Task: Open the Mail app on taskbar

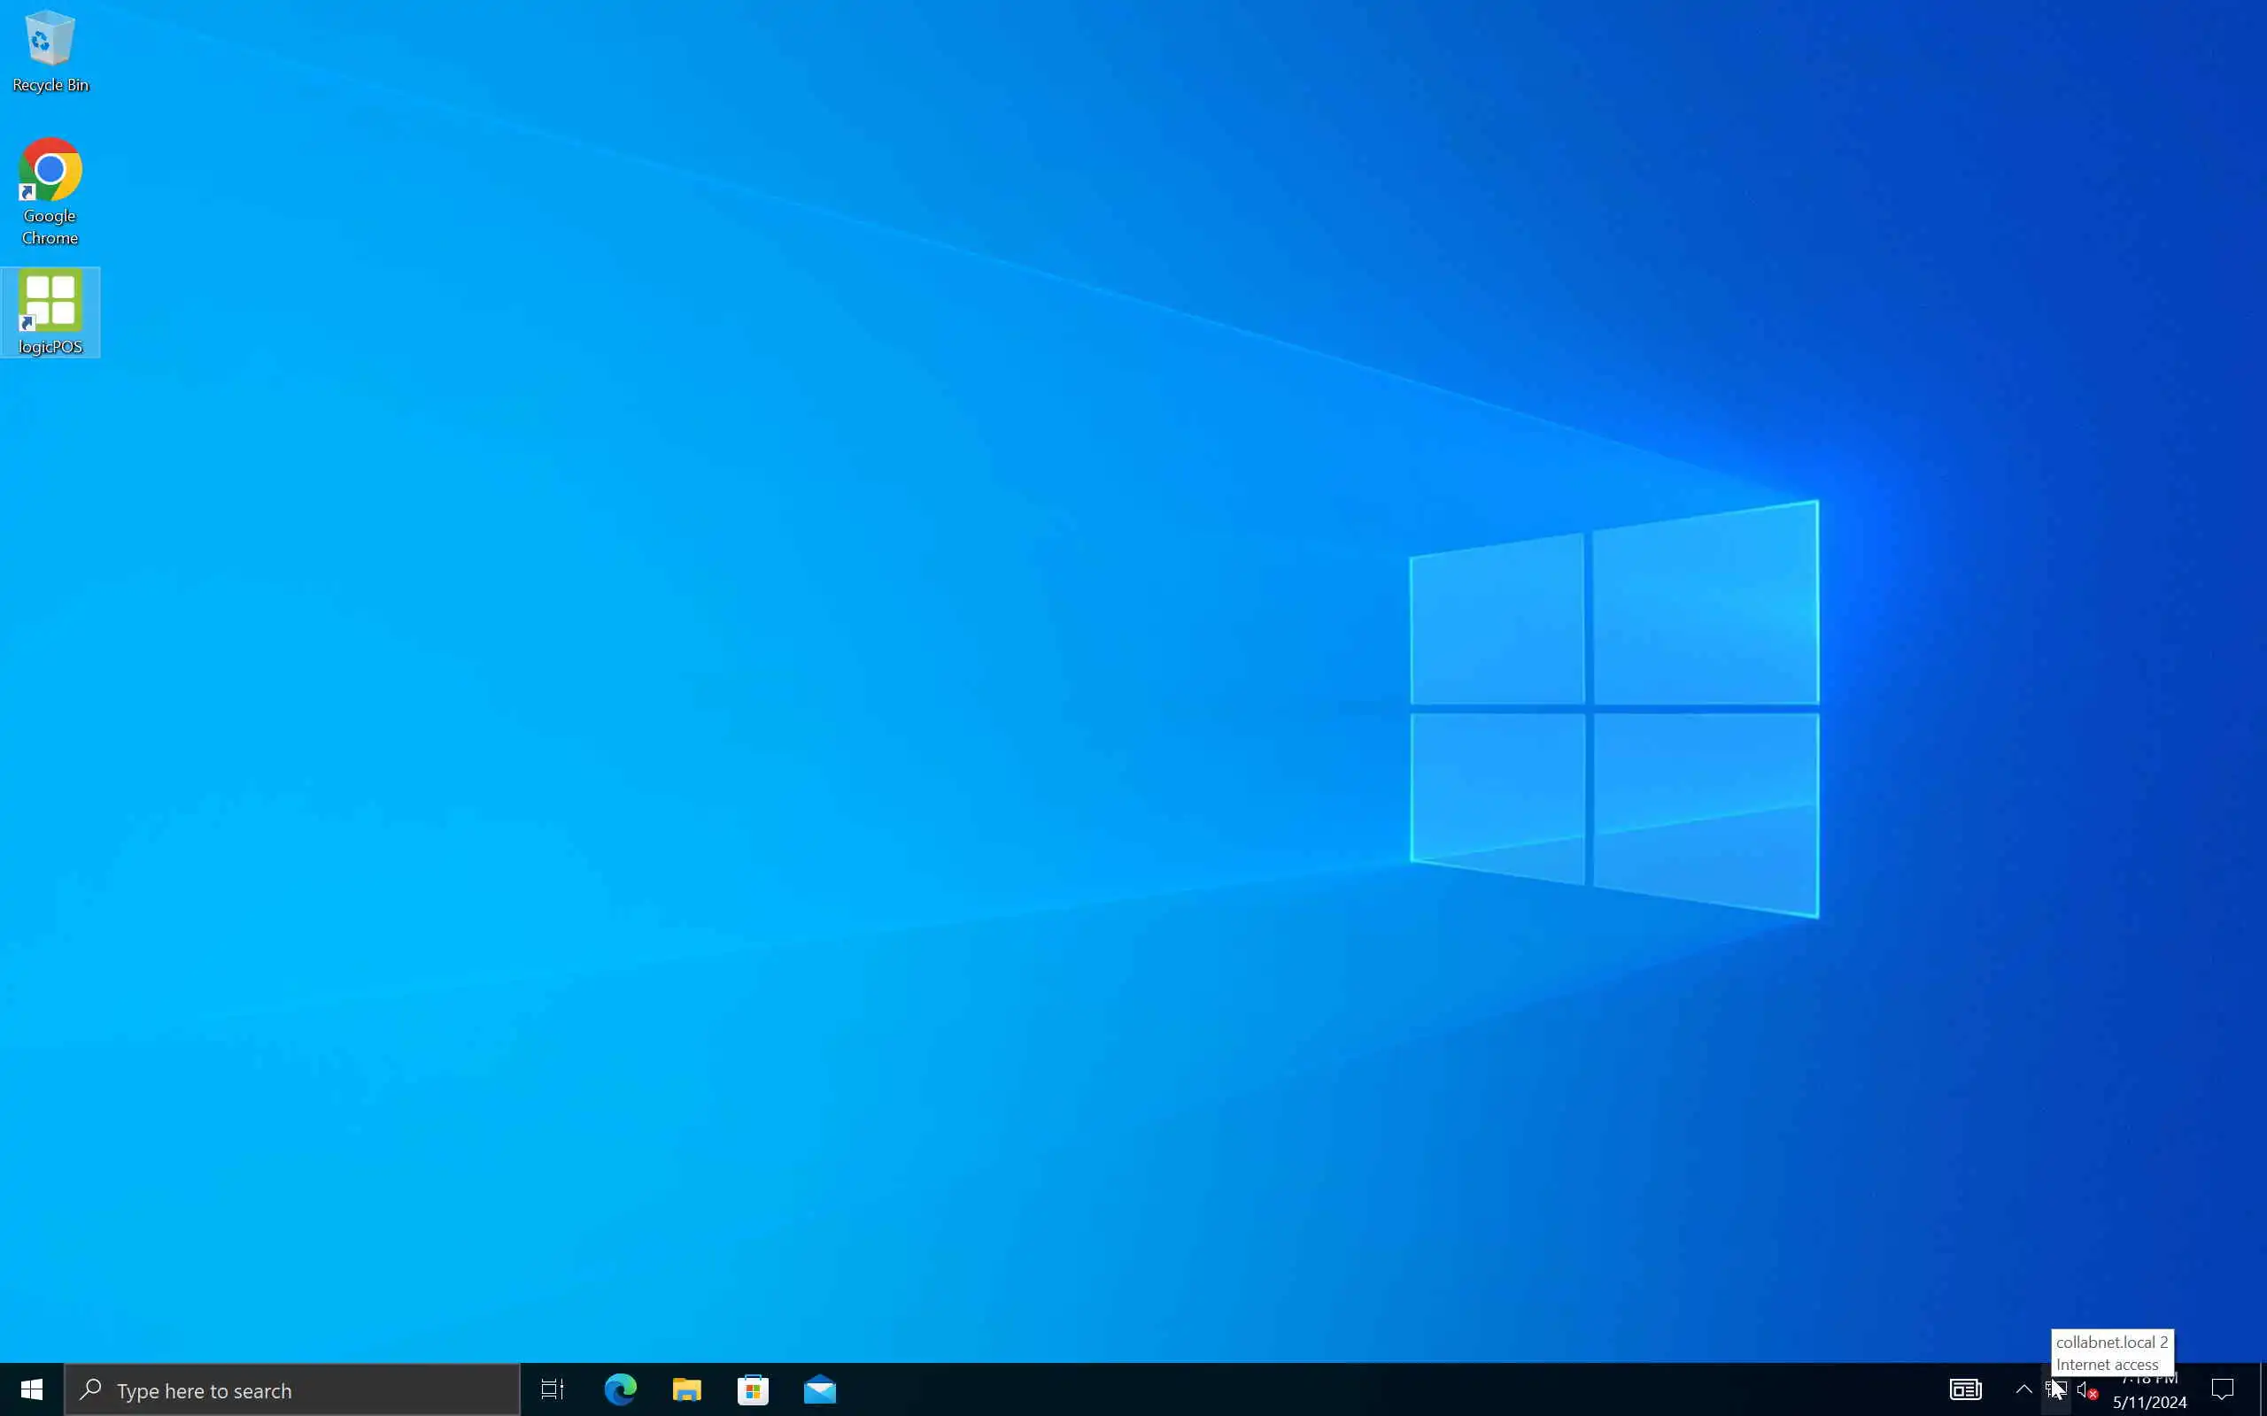Action: click(x=820, y=1389)
